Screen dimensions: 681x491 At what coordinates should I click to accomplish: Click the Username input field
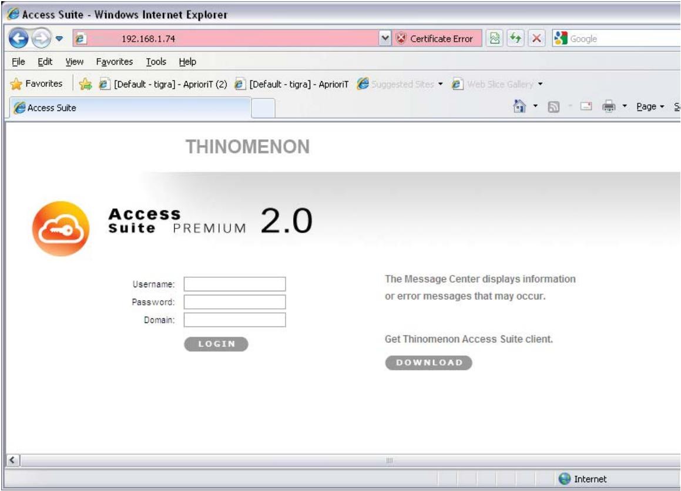point(234,284)
